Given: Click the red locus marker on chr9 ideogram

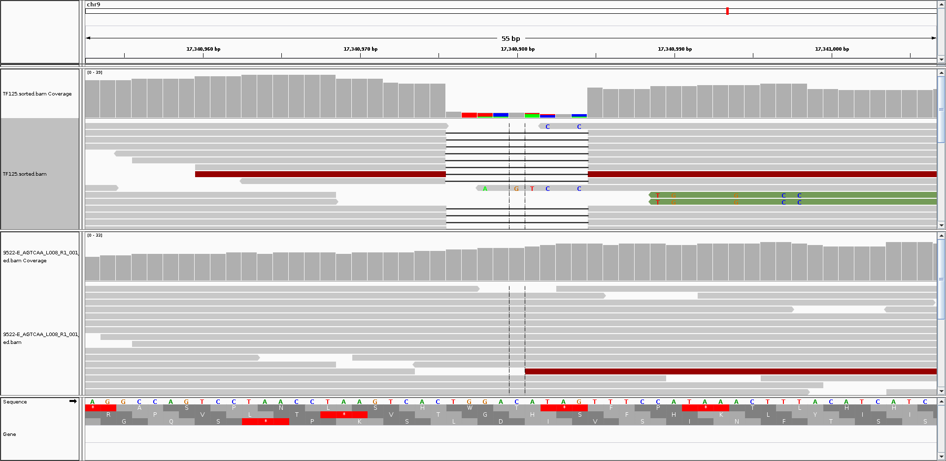Looking at the screenshot, I should pos(727,11).
